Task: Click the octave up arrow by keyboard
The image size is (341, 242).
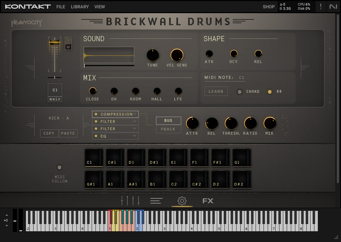Action: [7, 215]
